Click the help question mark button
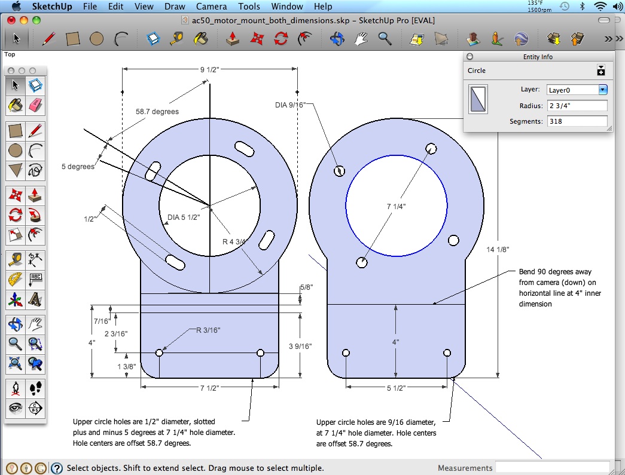The width and height of the screenshot is (625, 475). 57,468
